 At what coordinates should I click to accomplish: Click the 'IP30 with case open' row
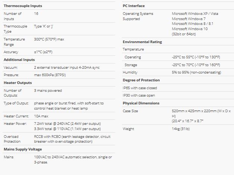tap(139, 95)
